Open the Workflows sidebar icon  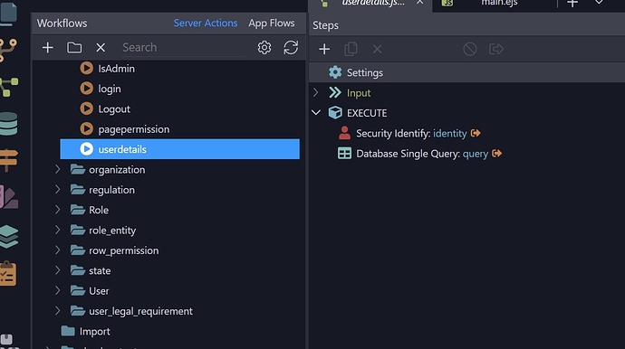9,87
